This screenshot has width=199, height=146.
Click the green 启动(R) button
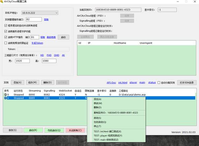[33, 130]
